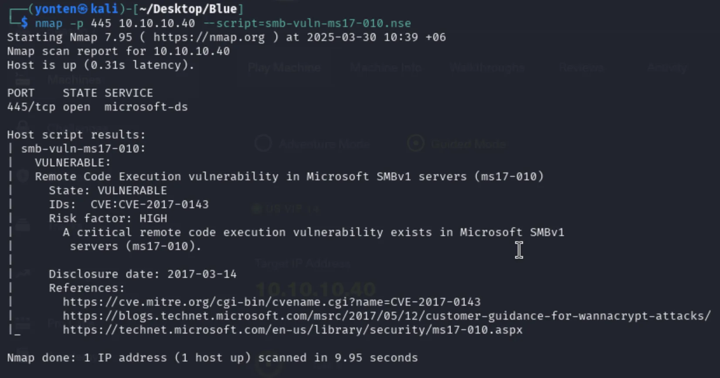720x378 pixels.
Task: Click the CVE-2017-0143 identifier on the IDs line
Action: 163,204
